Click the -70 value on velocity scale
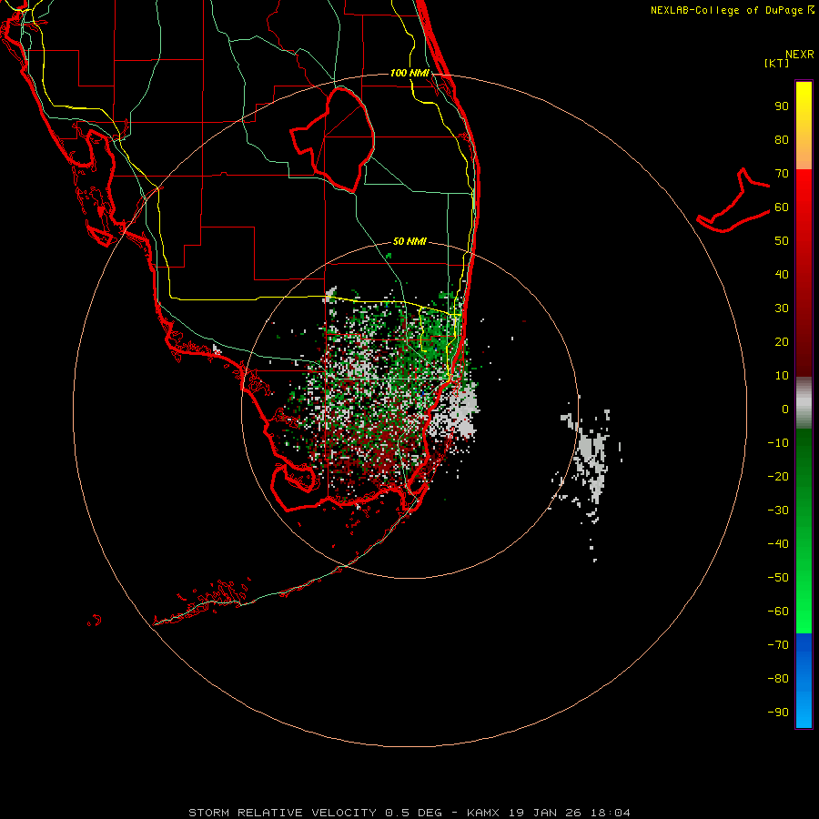Viewport: 819px width, 819px height. [778, 644]
